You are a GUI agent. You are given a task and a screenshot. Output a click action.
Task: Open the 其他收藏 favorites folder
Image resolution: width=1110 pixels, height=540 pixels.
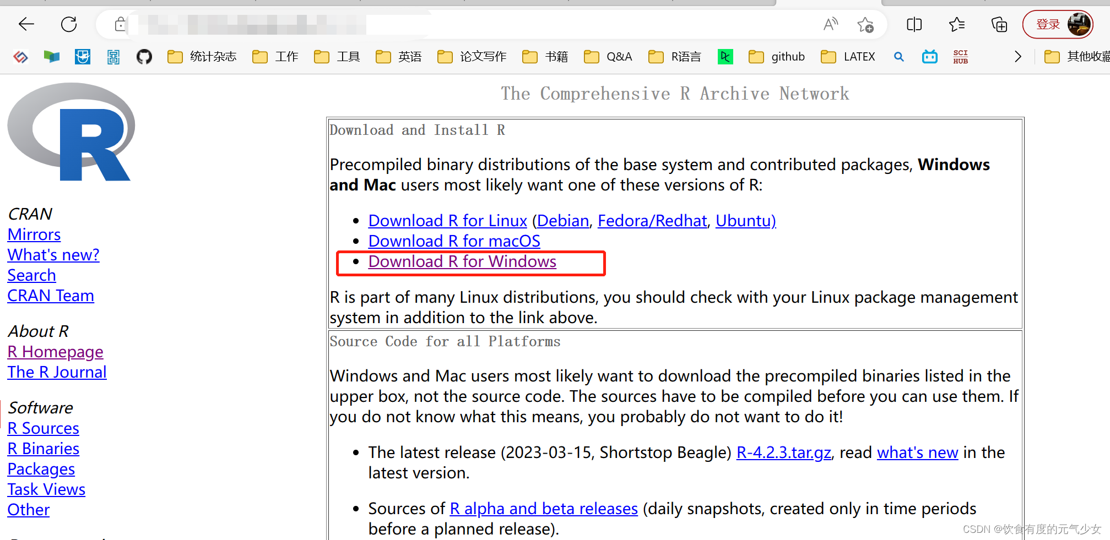(x=1077, y=57)
